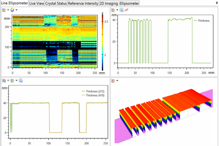Switch to the Live View tab
The height and width of the screenshot is (146, 219).
click(x=37, y=3)
